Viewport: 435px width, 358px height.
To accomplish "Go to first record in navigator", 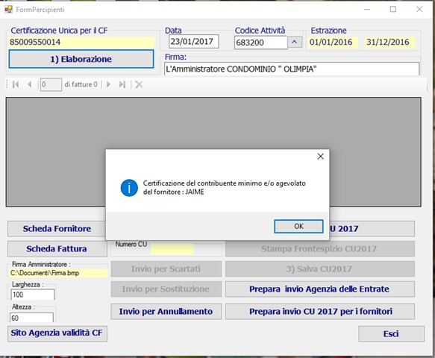I will point(16,84).
